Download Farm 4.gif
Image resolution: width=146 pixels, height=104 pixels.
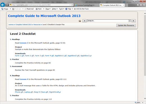pos(49,56)
